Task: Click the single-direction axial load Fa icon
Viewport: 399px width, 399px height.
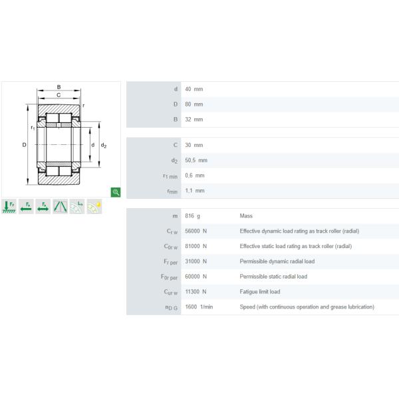Action: (x=26, y=206)
